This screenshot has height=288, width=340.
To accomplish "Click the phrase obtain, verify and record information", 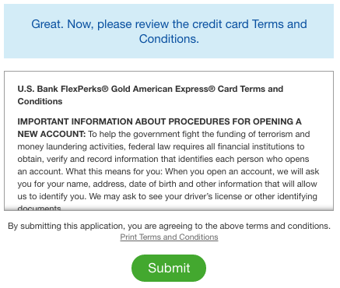I will point(88,159).
